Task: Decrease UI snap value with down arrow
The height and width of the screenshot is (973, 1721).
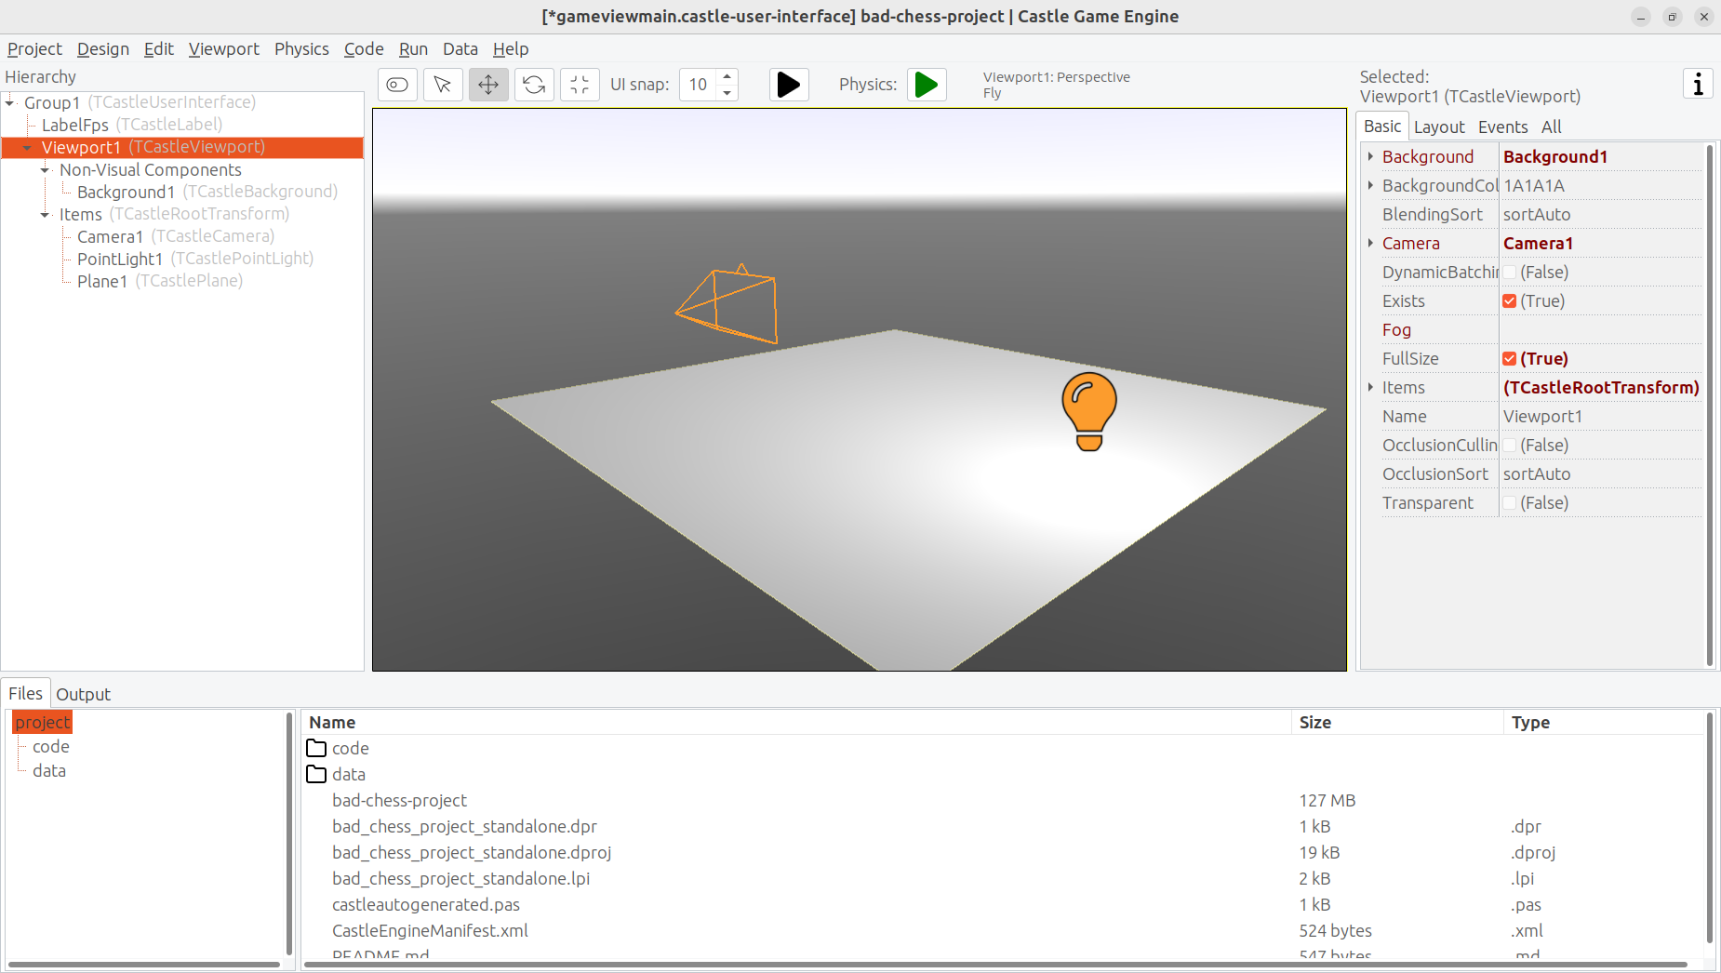Action: (x=727, y=93)
